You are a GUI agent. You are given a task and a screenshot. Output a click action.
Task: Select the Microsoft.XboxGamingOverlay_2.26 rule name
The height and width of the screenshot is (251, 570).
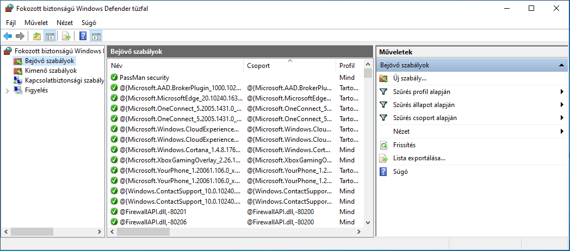click(x=181, y=160)
